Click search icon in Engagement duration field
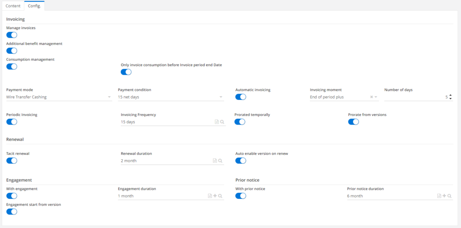The width and height of the screenshot is (461, 228). click(x=220, y=196)
